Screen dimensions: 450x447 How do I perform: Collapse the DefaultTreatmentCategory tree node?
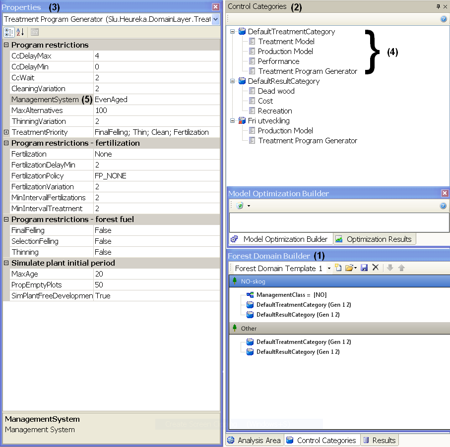pos(233,32)
